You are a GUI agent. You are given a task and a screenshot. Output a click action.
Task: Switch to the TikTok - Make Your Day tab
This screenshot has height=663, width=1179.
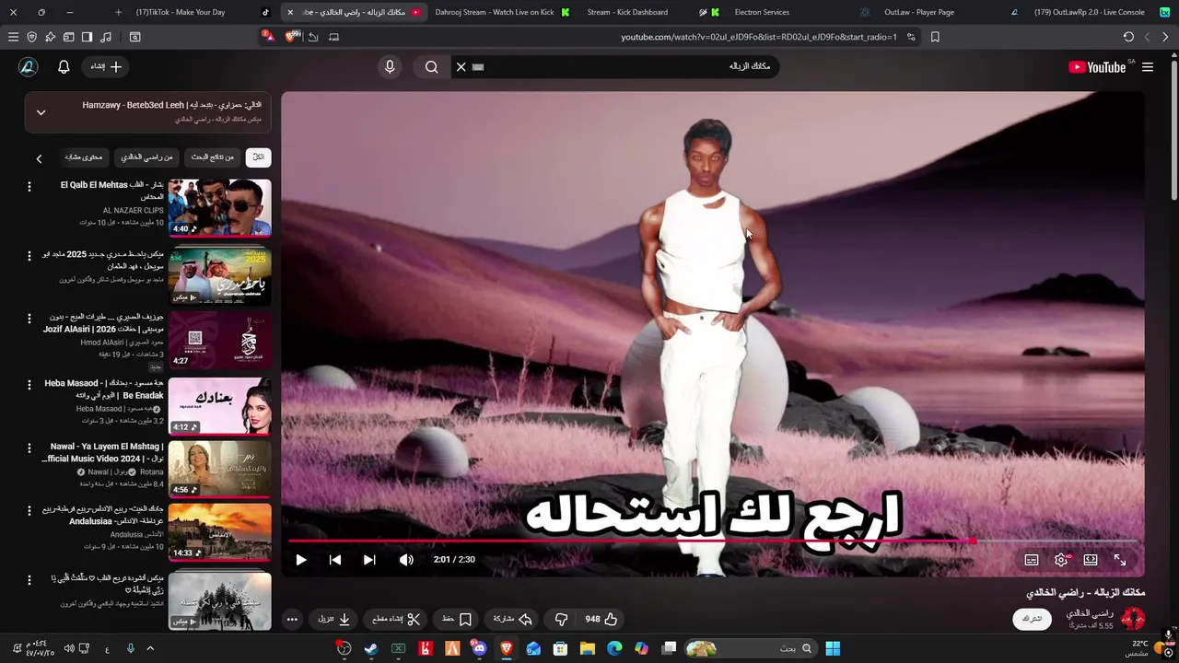(203, 12)
